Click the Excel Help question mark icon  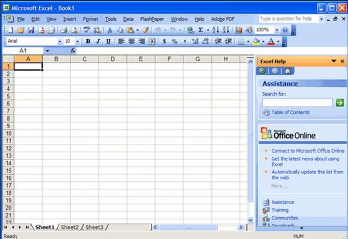285,30
